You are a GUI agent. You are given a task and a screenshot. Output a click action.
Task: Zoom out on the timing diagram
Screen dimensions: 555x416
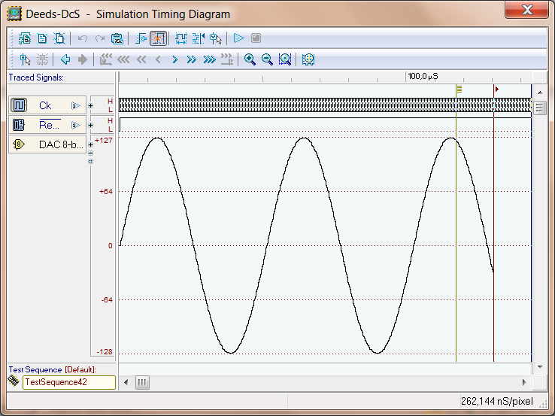267,59
